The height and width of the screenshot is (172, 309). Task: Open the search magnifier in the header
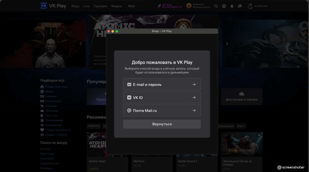[x=216, y=6]
